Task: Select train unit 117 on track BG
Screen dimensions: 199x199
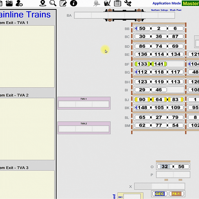Action: tap(176, 72)
